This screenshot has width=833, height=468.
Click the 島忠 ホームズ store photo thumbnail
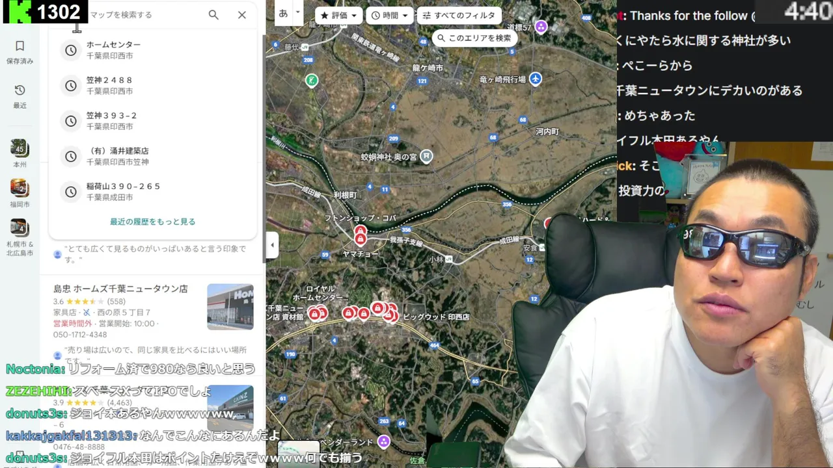point(230,307)
